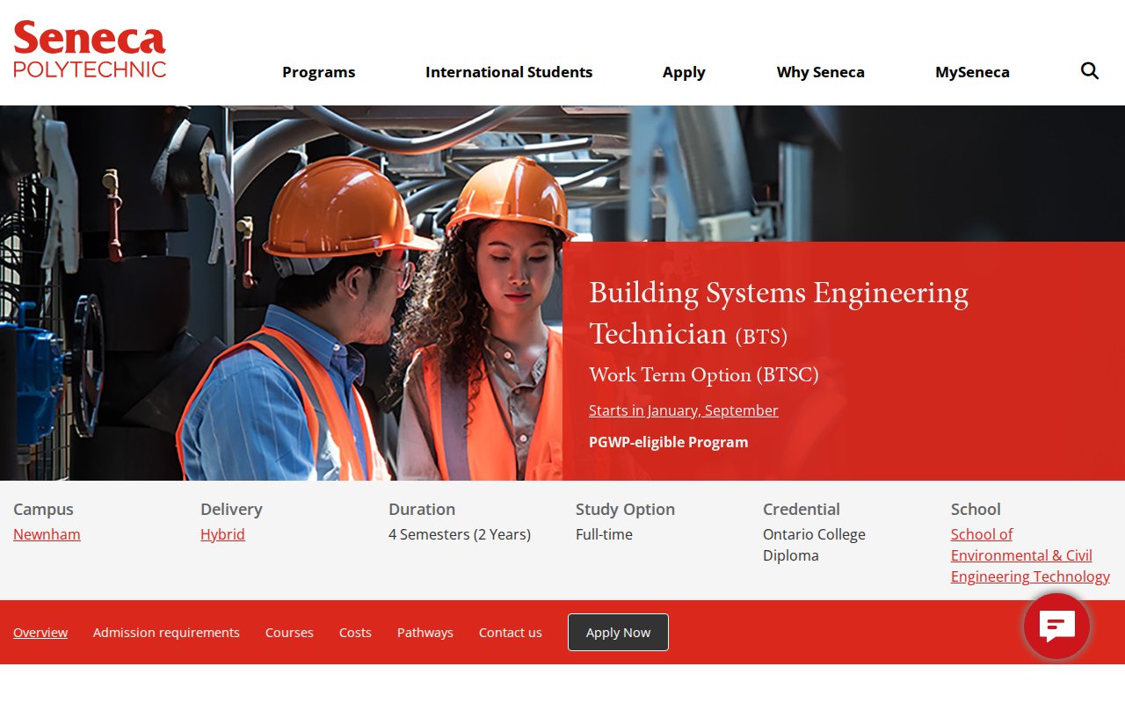The image size is (1125, 703).
Task: Go to MySeneca
Action: coord(972,72)
